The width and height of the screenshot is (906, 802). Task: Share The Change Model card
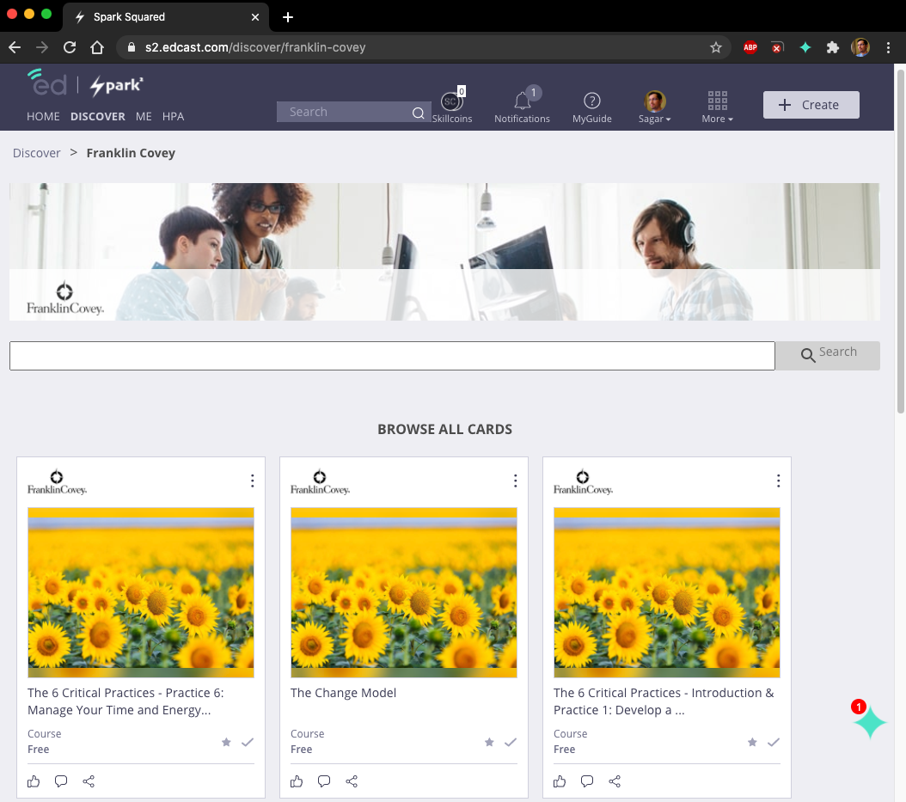pyautogui.click(x=352, y=781)
